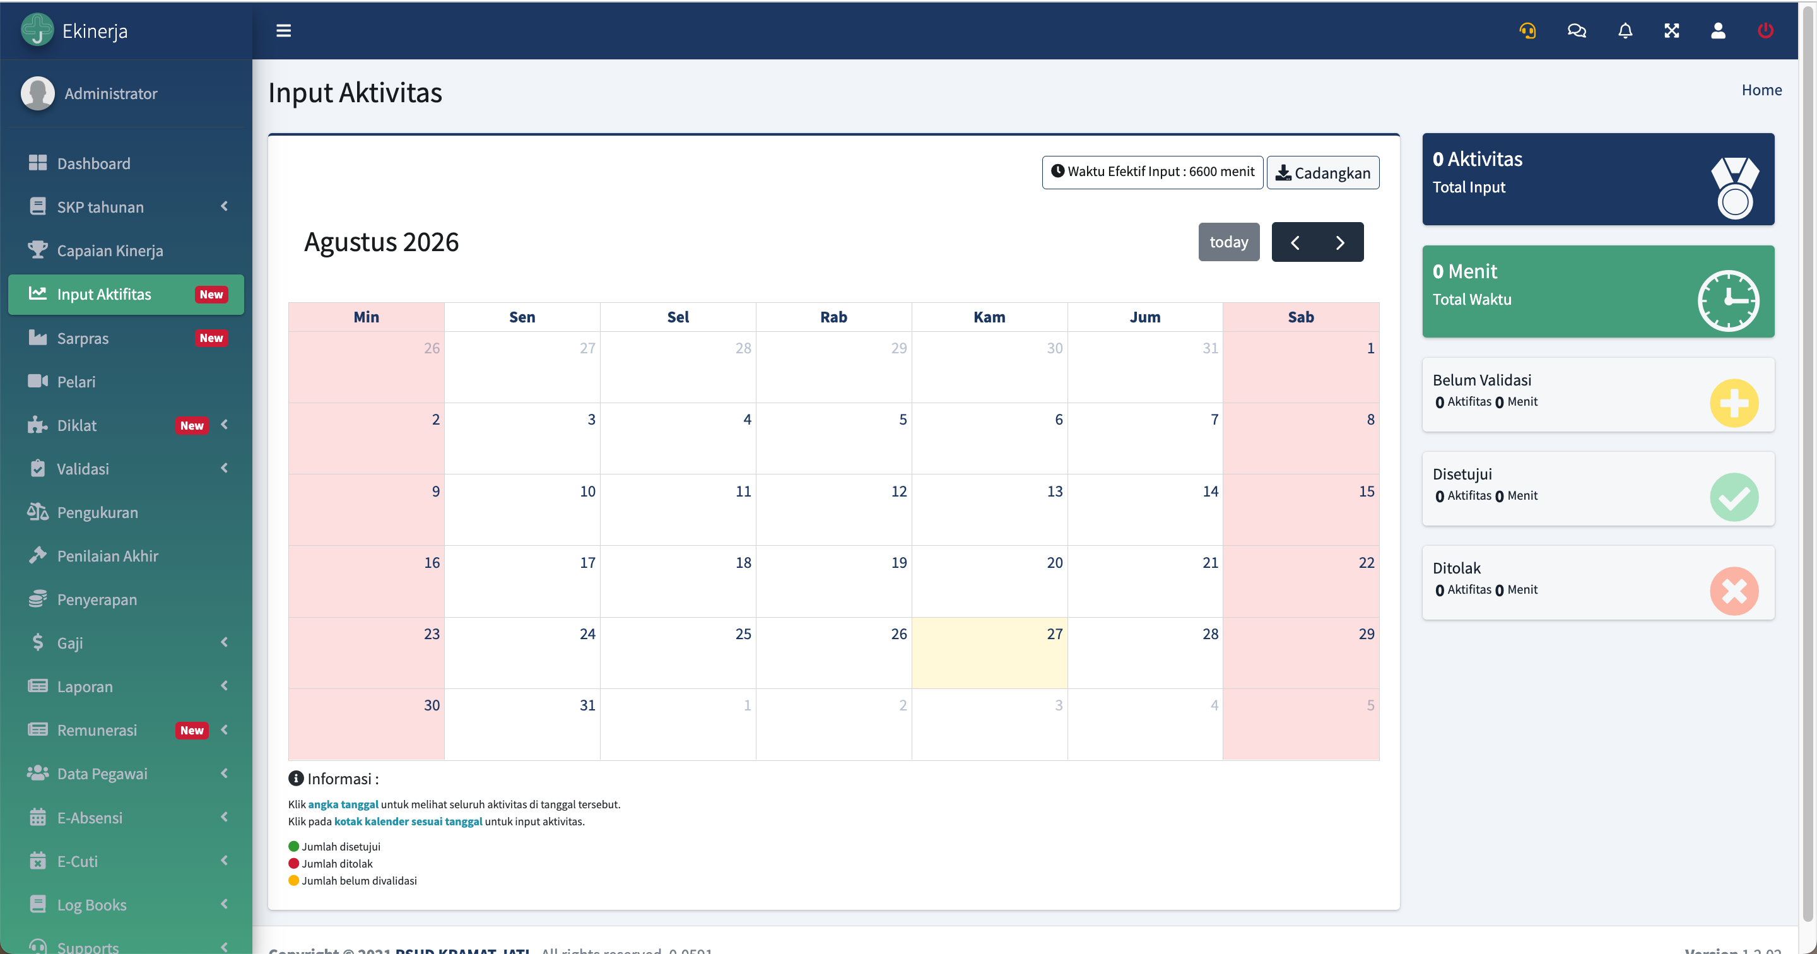Open the Penyerapan menu item
This screenshot has width=1817, height=954.
coord(126,600)
